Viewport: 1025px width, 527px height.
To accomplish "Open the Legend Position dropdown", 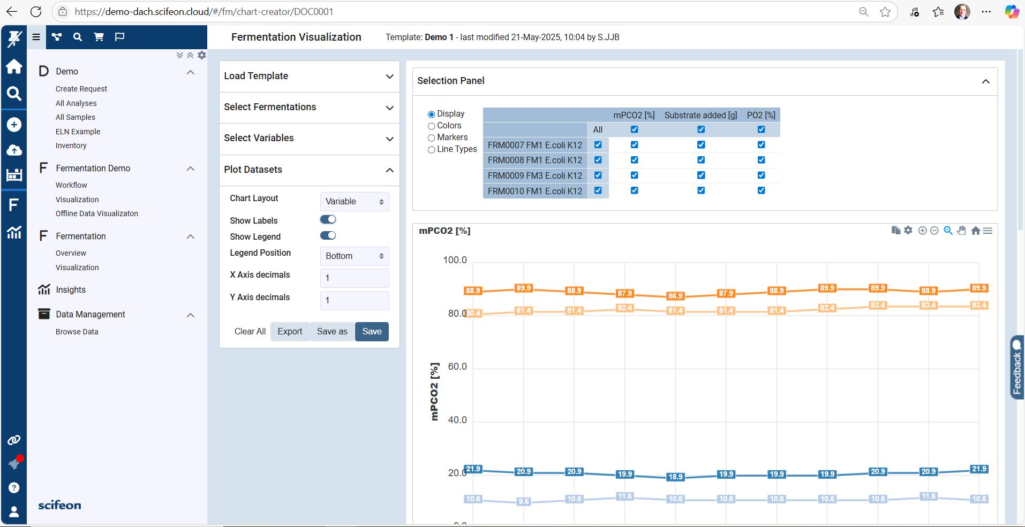I will pyautogui.click(x=355, y=256).
